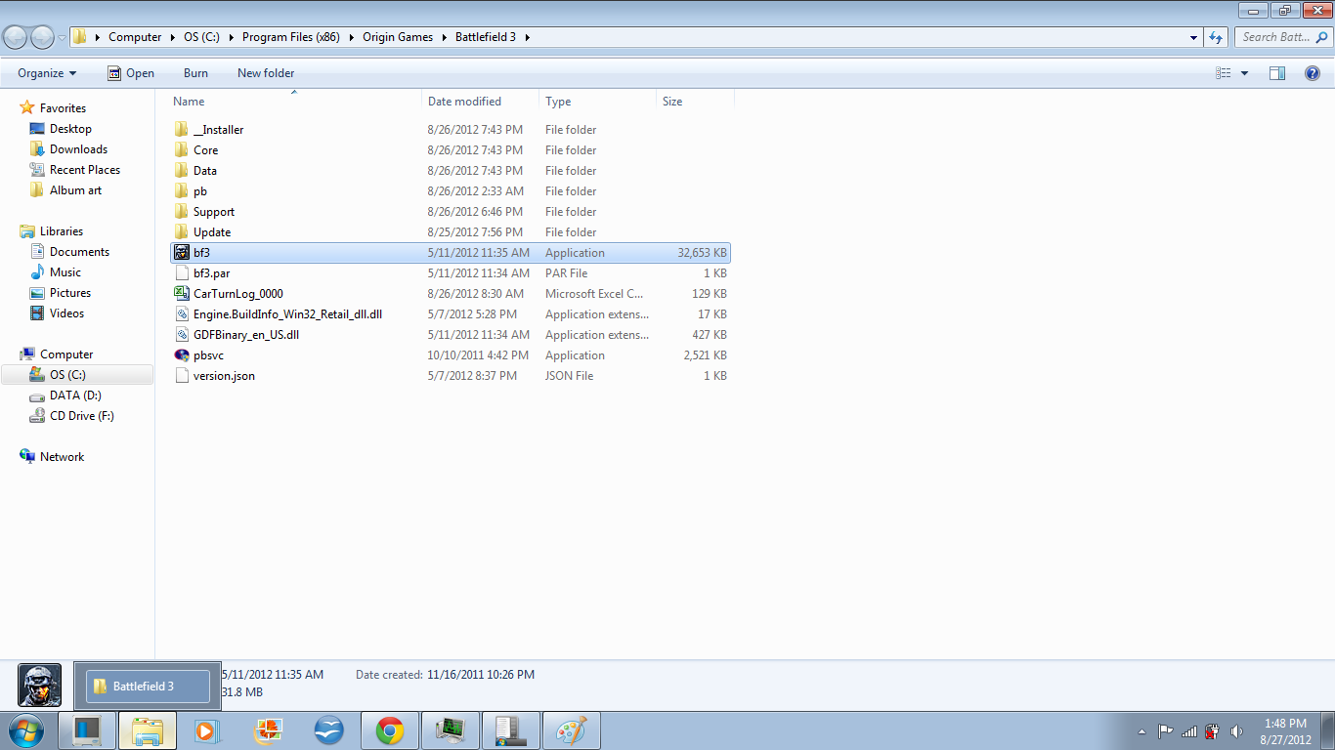This screenshot has width=1335, height=750.
Task: Open the address bar history dropdown arrow
Action: click(x=1194, y=37)
